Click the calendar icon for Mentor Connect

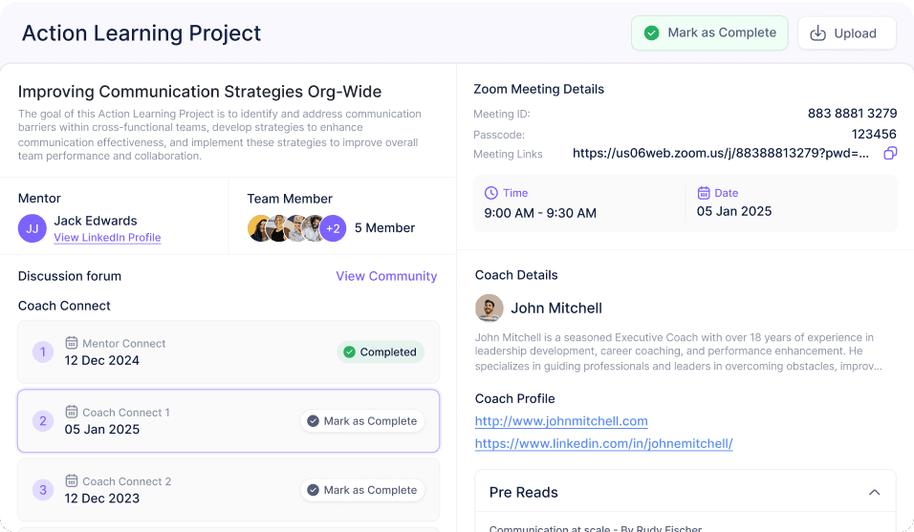point(71,343)
